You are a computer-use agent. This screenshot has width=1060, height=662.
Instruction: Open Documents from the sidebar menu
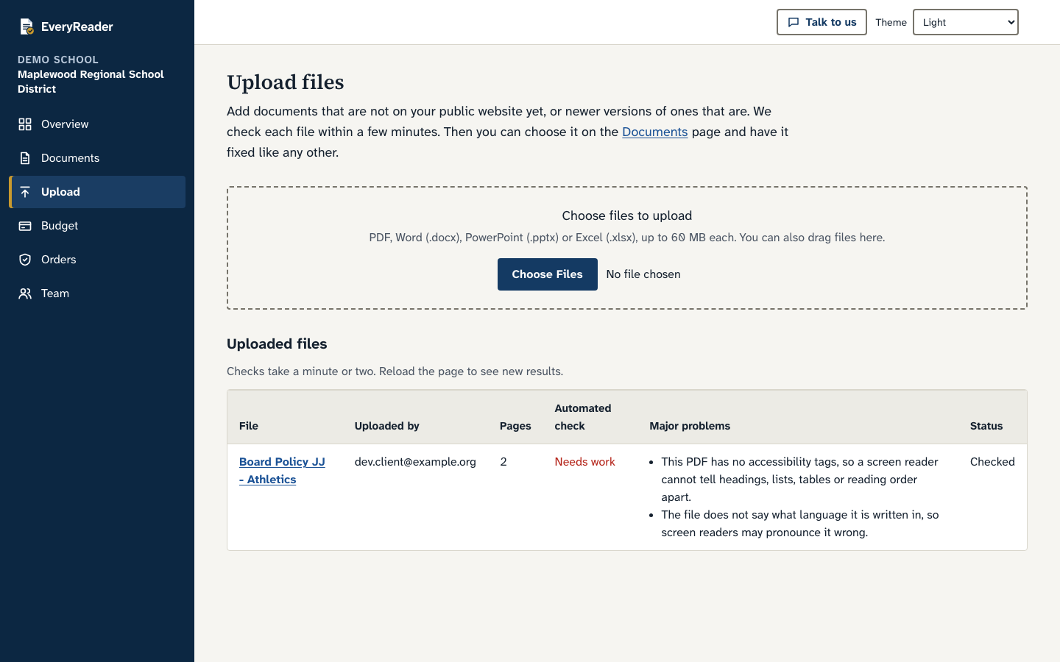coord(97,158)
